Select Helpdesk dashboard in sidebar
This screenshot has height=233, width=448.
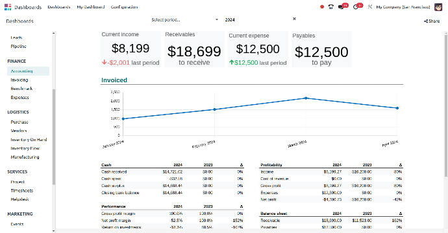click(19, 199)
